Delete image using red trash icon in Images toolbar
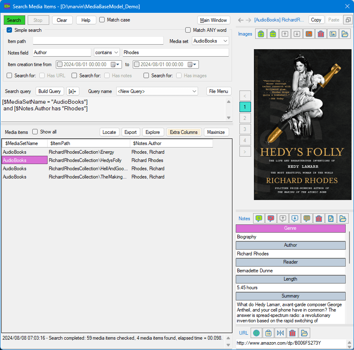Screen dimensions: 354x350 (x=321, y=34)
